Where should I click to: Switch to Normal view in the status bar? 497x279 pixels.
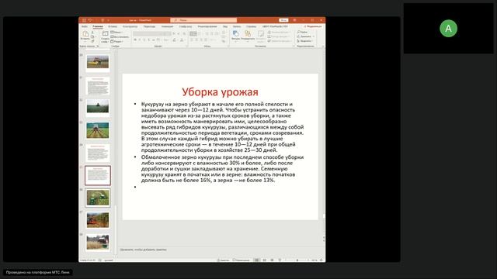[256, 260]
